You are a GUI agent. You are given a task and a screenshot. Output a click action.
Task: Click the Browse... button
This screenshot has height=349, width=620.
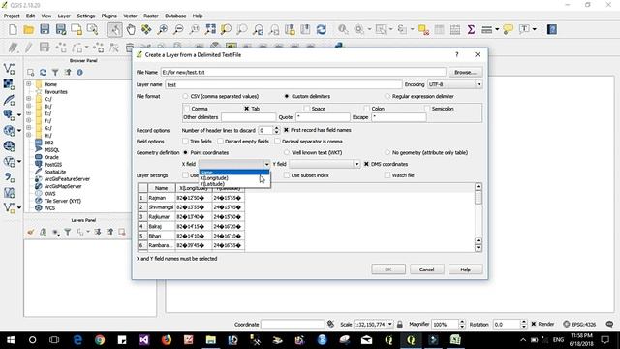(465, 72)
